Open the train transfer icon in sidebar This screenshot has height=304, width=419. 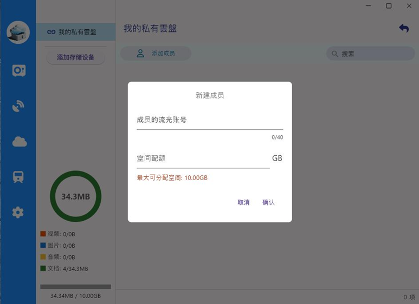pyautogui.click(x=18, y=177)
